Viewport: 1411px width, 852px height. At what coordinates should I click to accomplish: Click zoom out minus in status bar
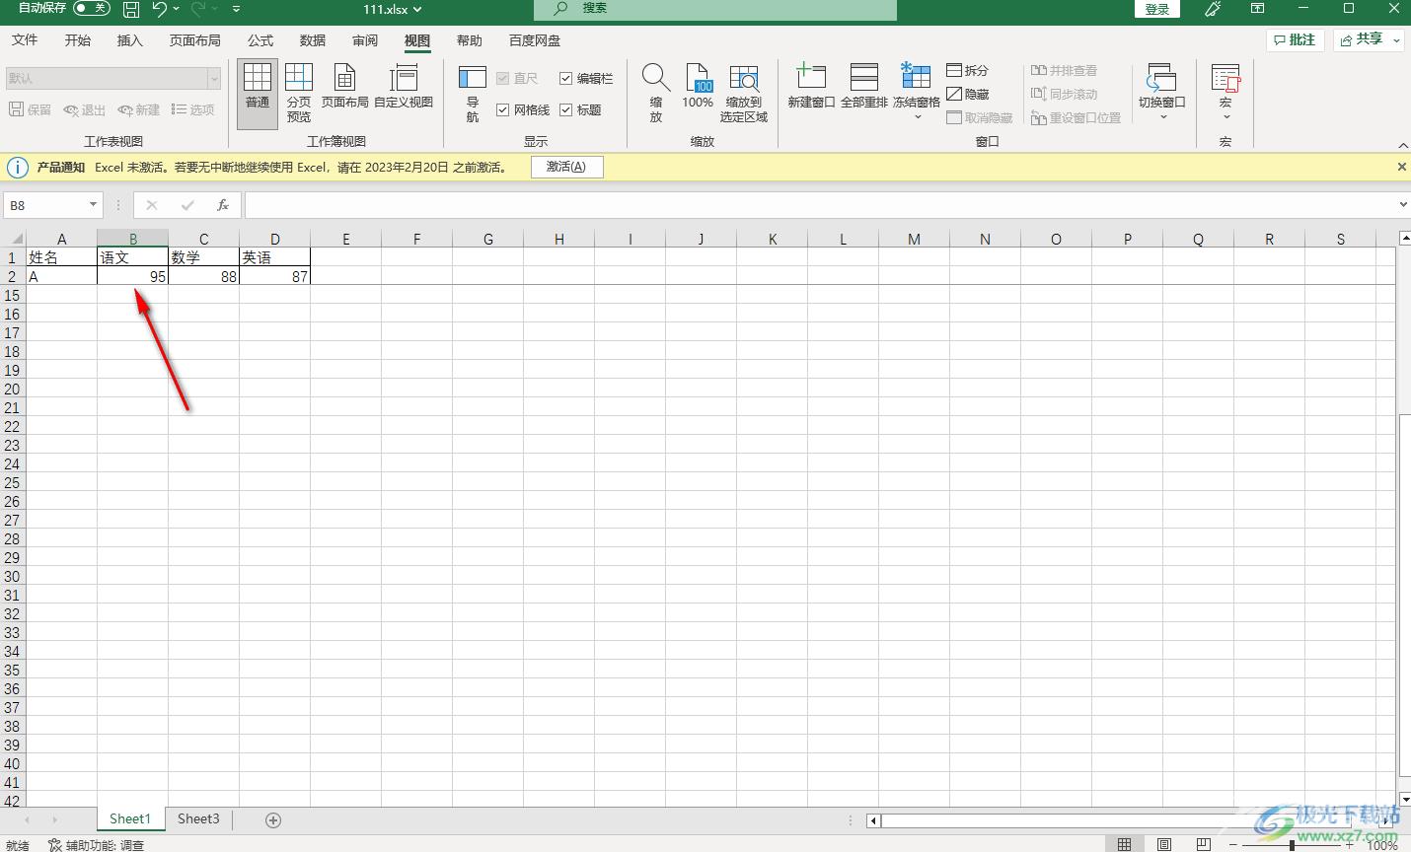[1233, 845]
